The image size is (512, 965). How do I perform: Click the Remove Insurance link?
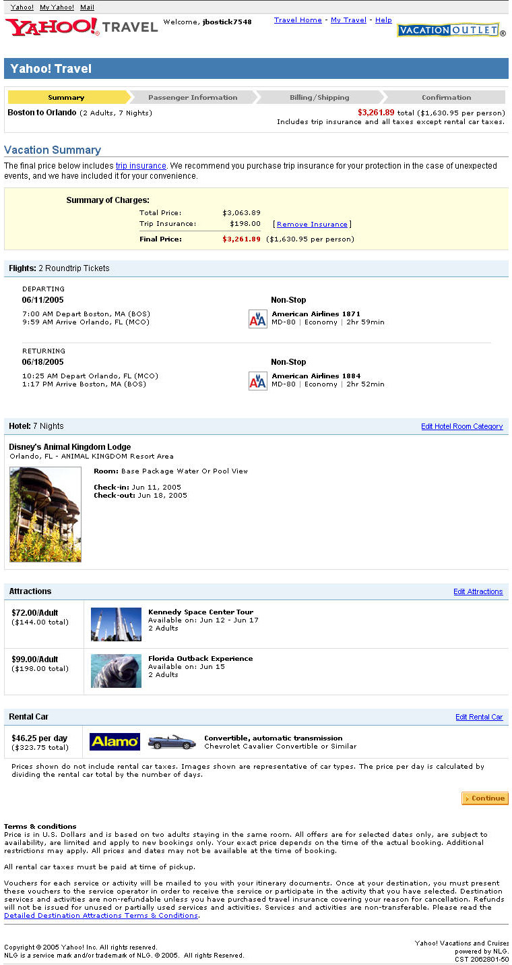(x=312, y=225)
